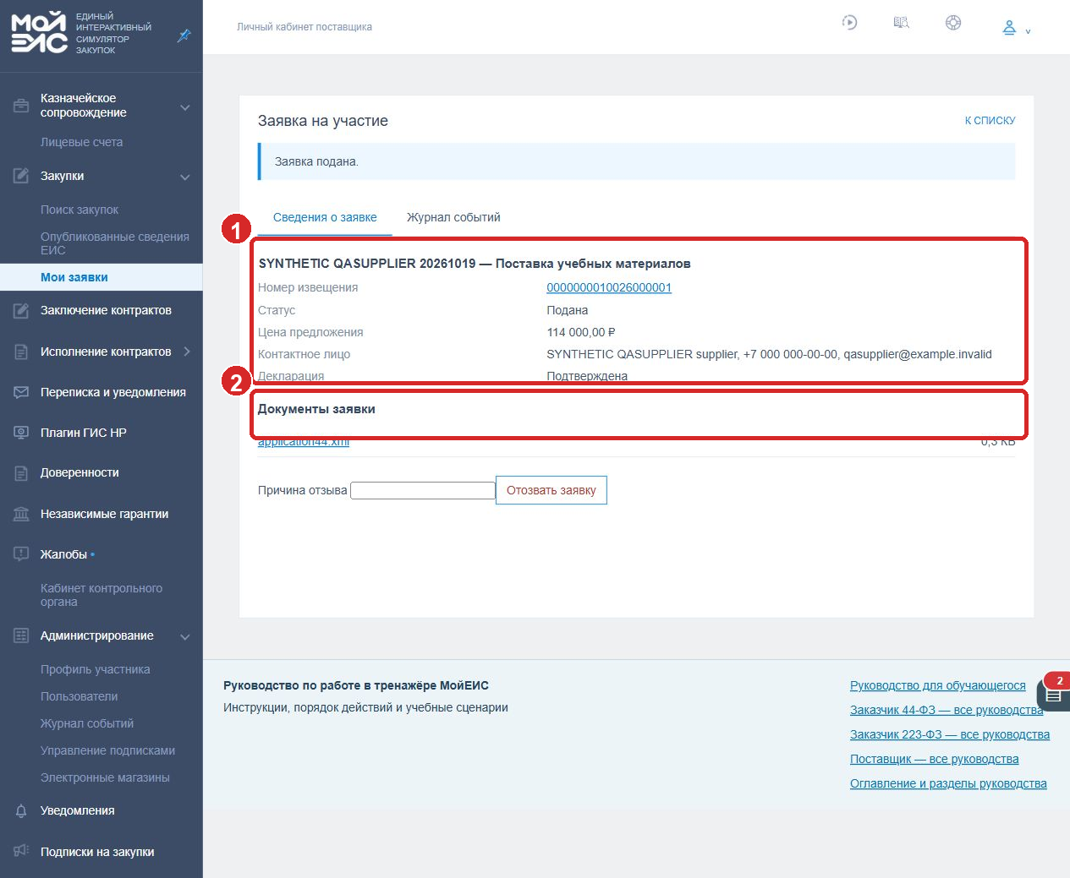1070x878 pixels.
Task: Open Независимые гарантии sidebar item
Action: coord(102,514)
